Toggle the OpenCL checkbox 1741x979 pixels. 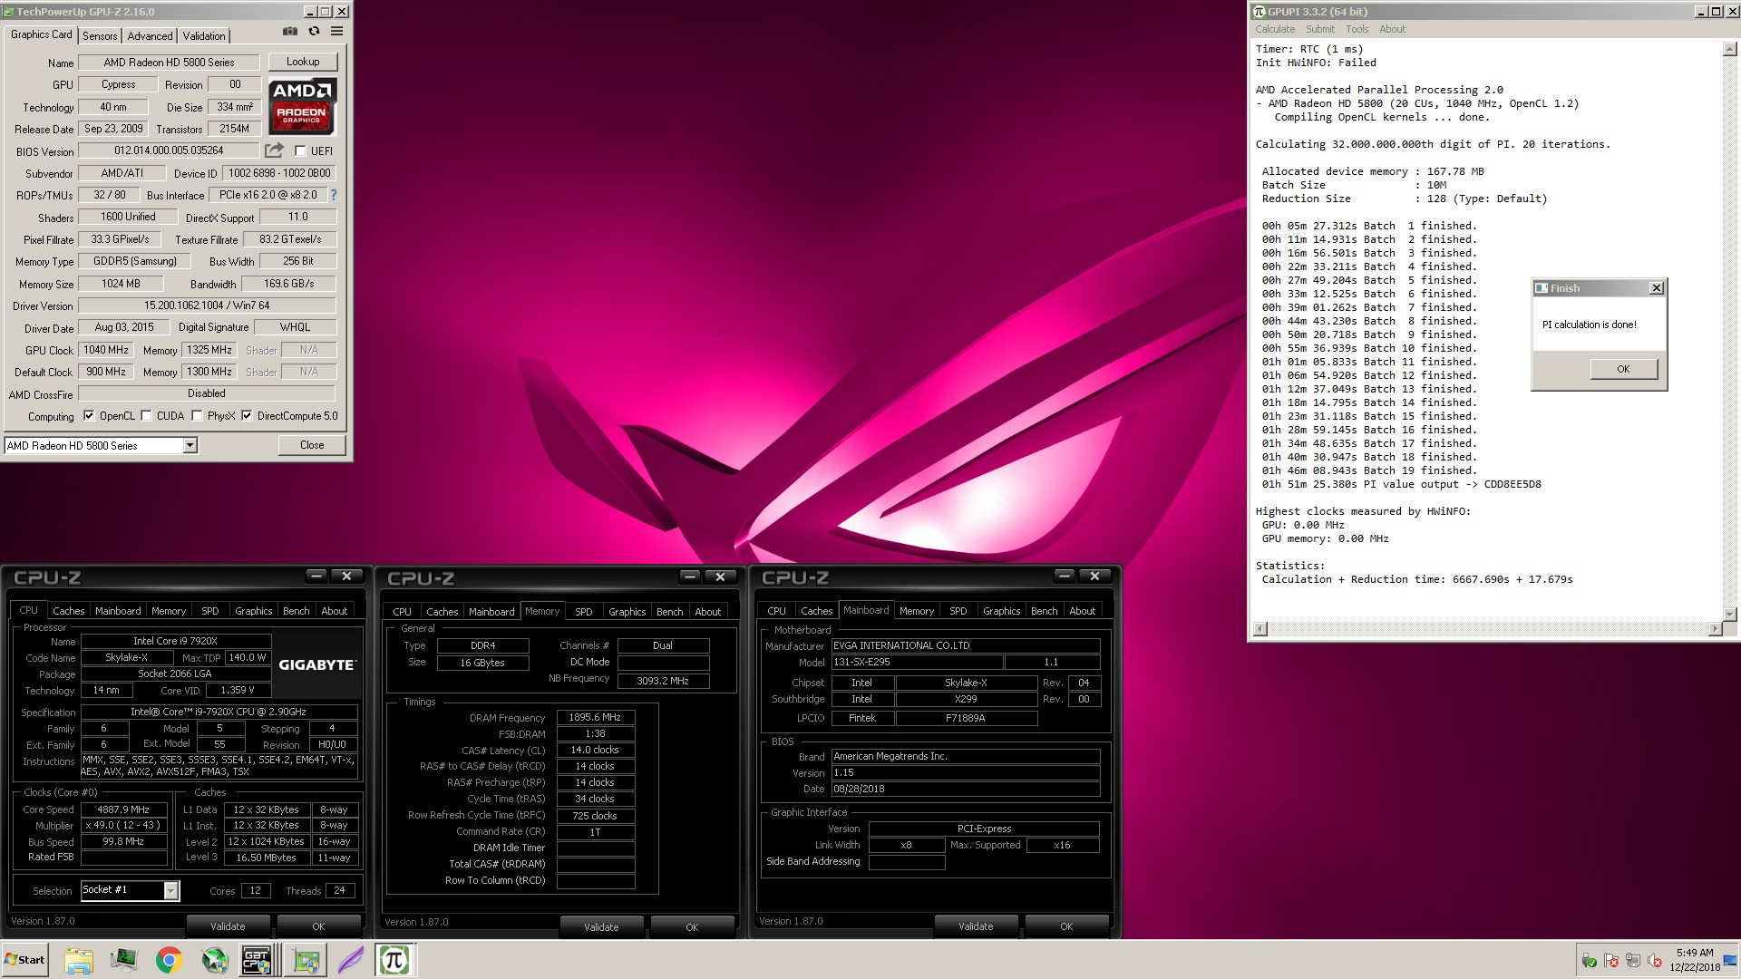(89, 416)
